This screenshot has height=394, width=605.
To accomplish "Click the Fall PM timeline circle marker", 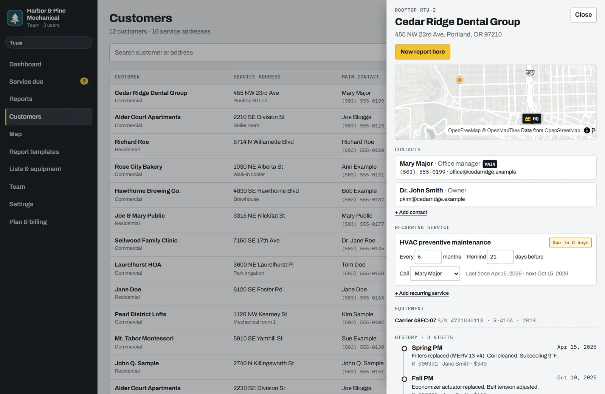I will pyautogui.click(x=404, y=379).
